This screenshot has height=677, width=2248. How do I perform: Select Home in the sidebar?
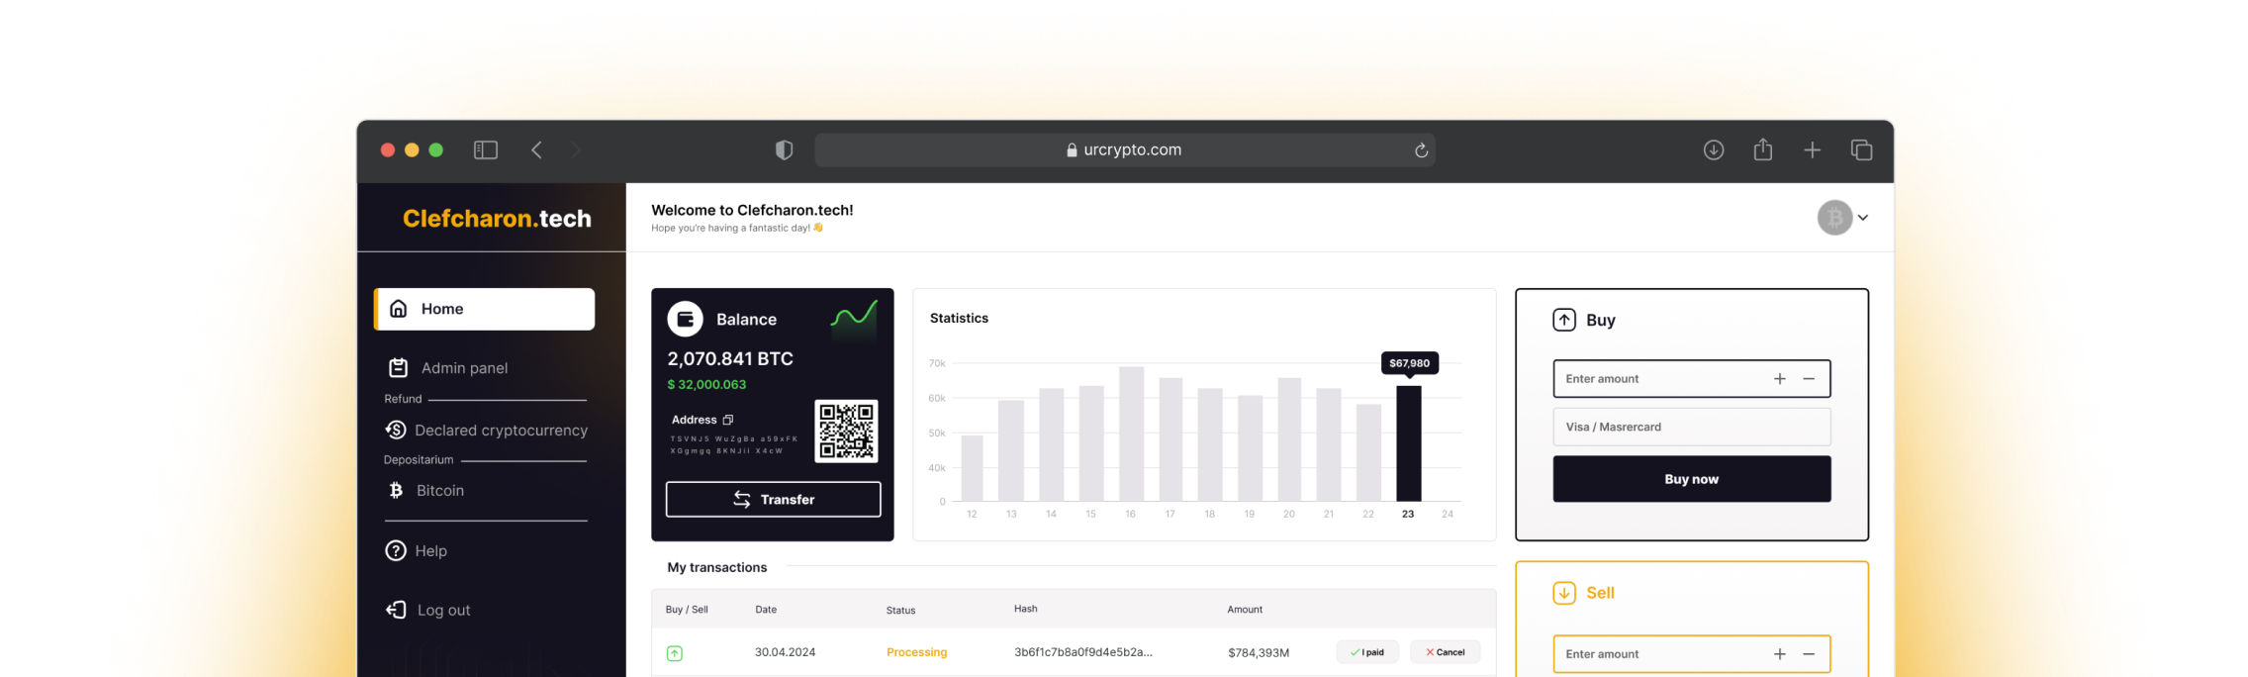pyautogui.click(x=484, y=309)
